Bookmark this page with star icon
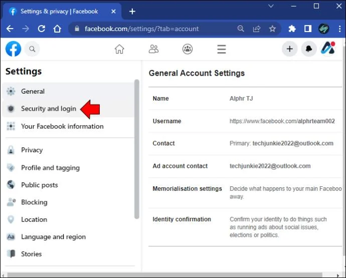 tap(272, 29)
